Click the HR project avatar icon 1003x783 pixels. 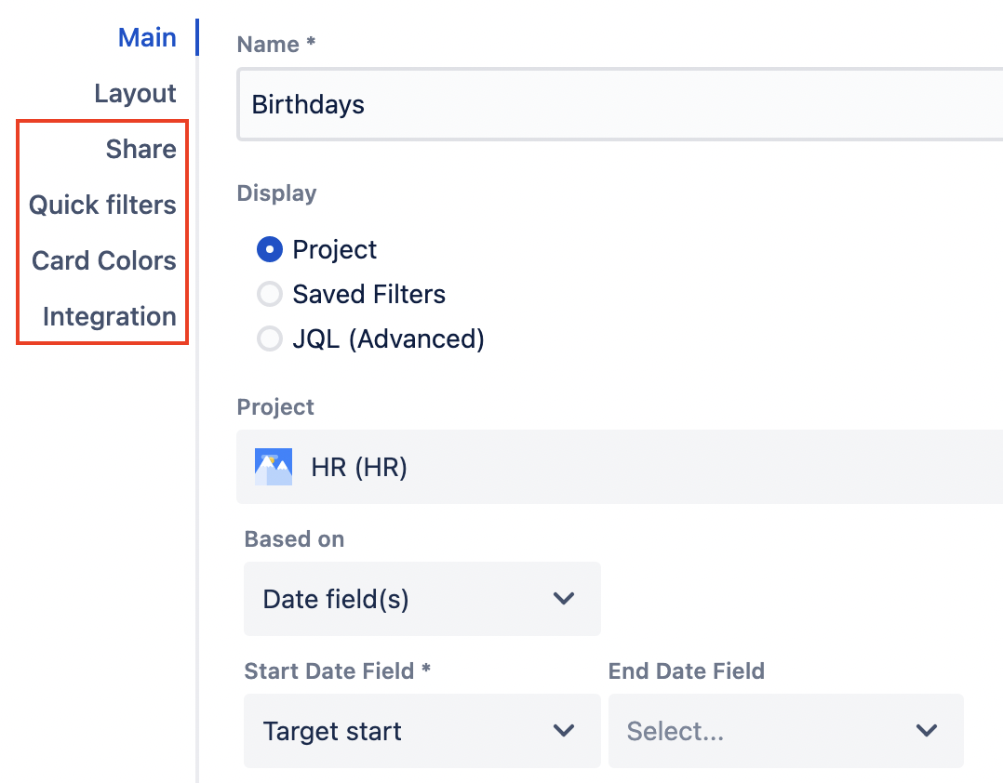[274, 467]
